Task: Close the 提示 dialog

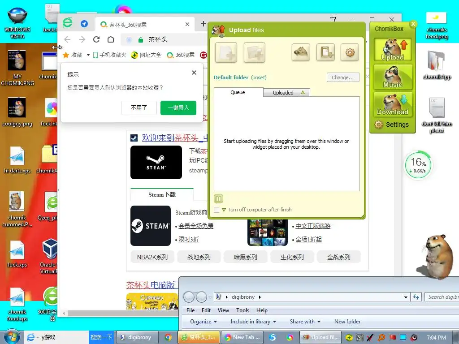Action: click(x=194, y=73)
